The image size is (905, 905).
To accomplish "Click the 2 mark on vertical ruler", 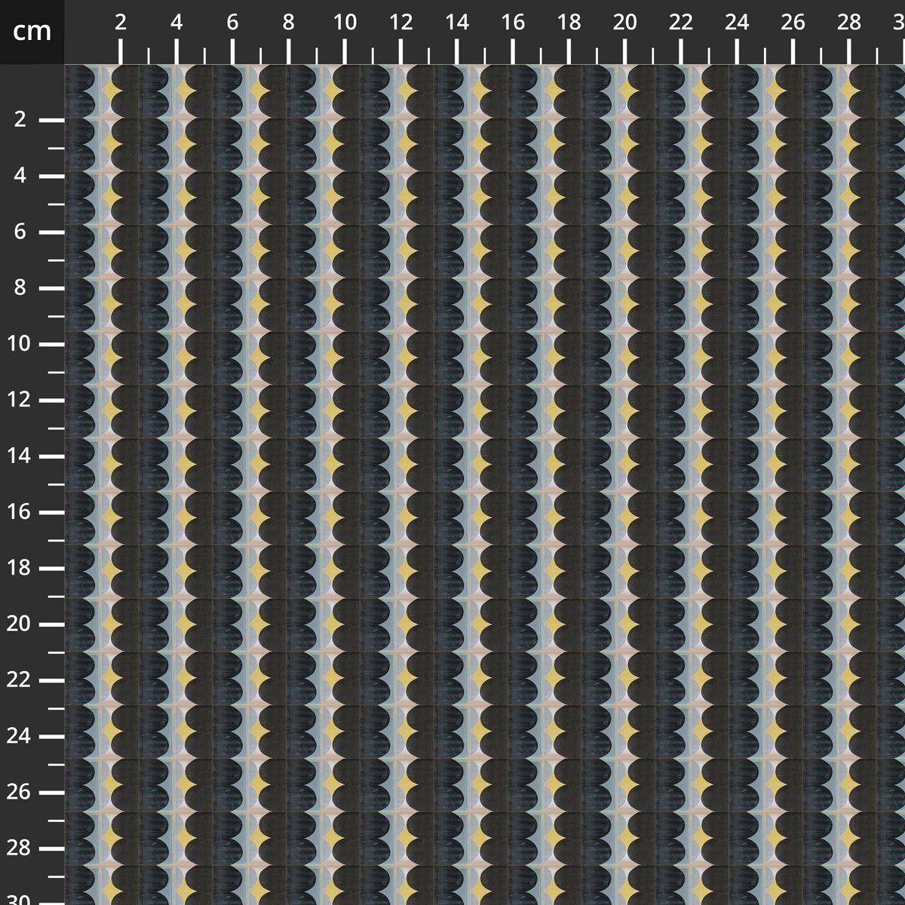I will (20, 120).
